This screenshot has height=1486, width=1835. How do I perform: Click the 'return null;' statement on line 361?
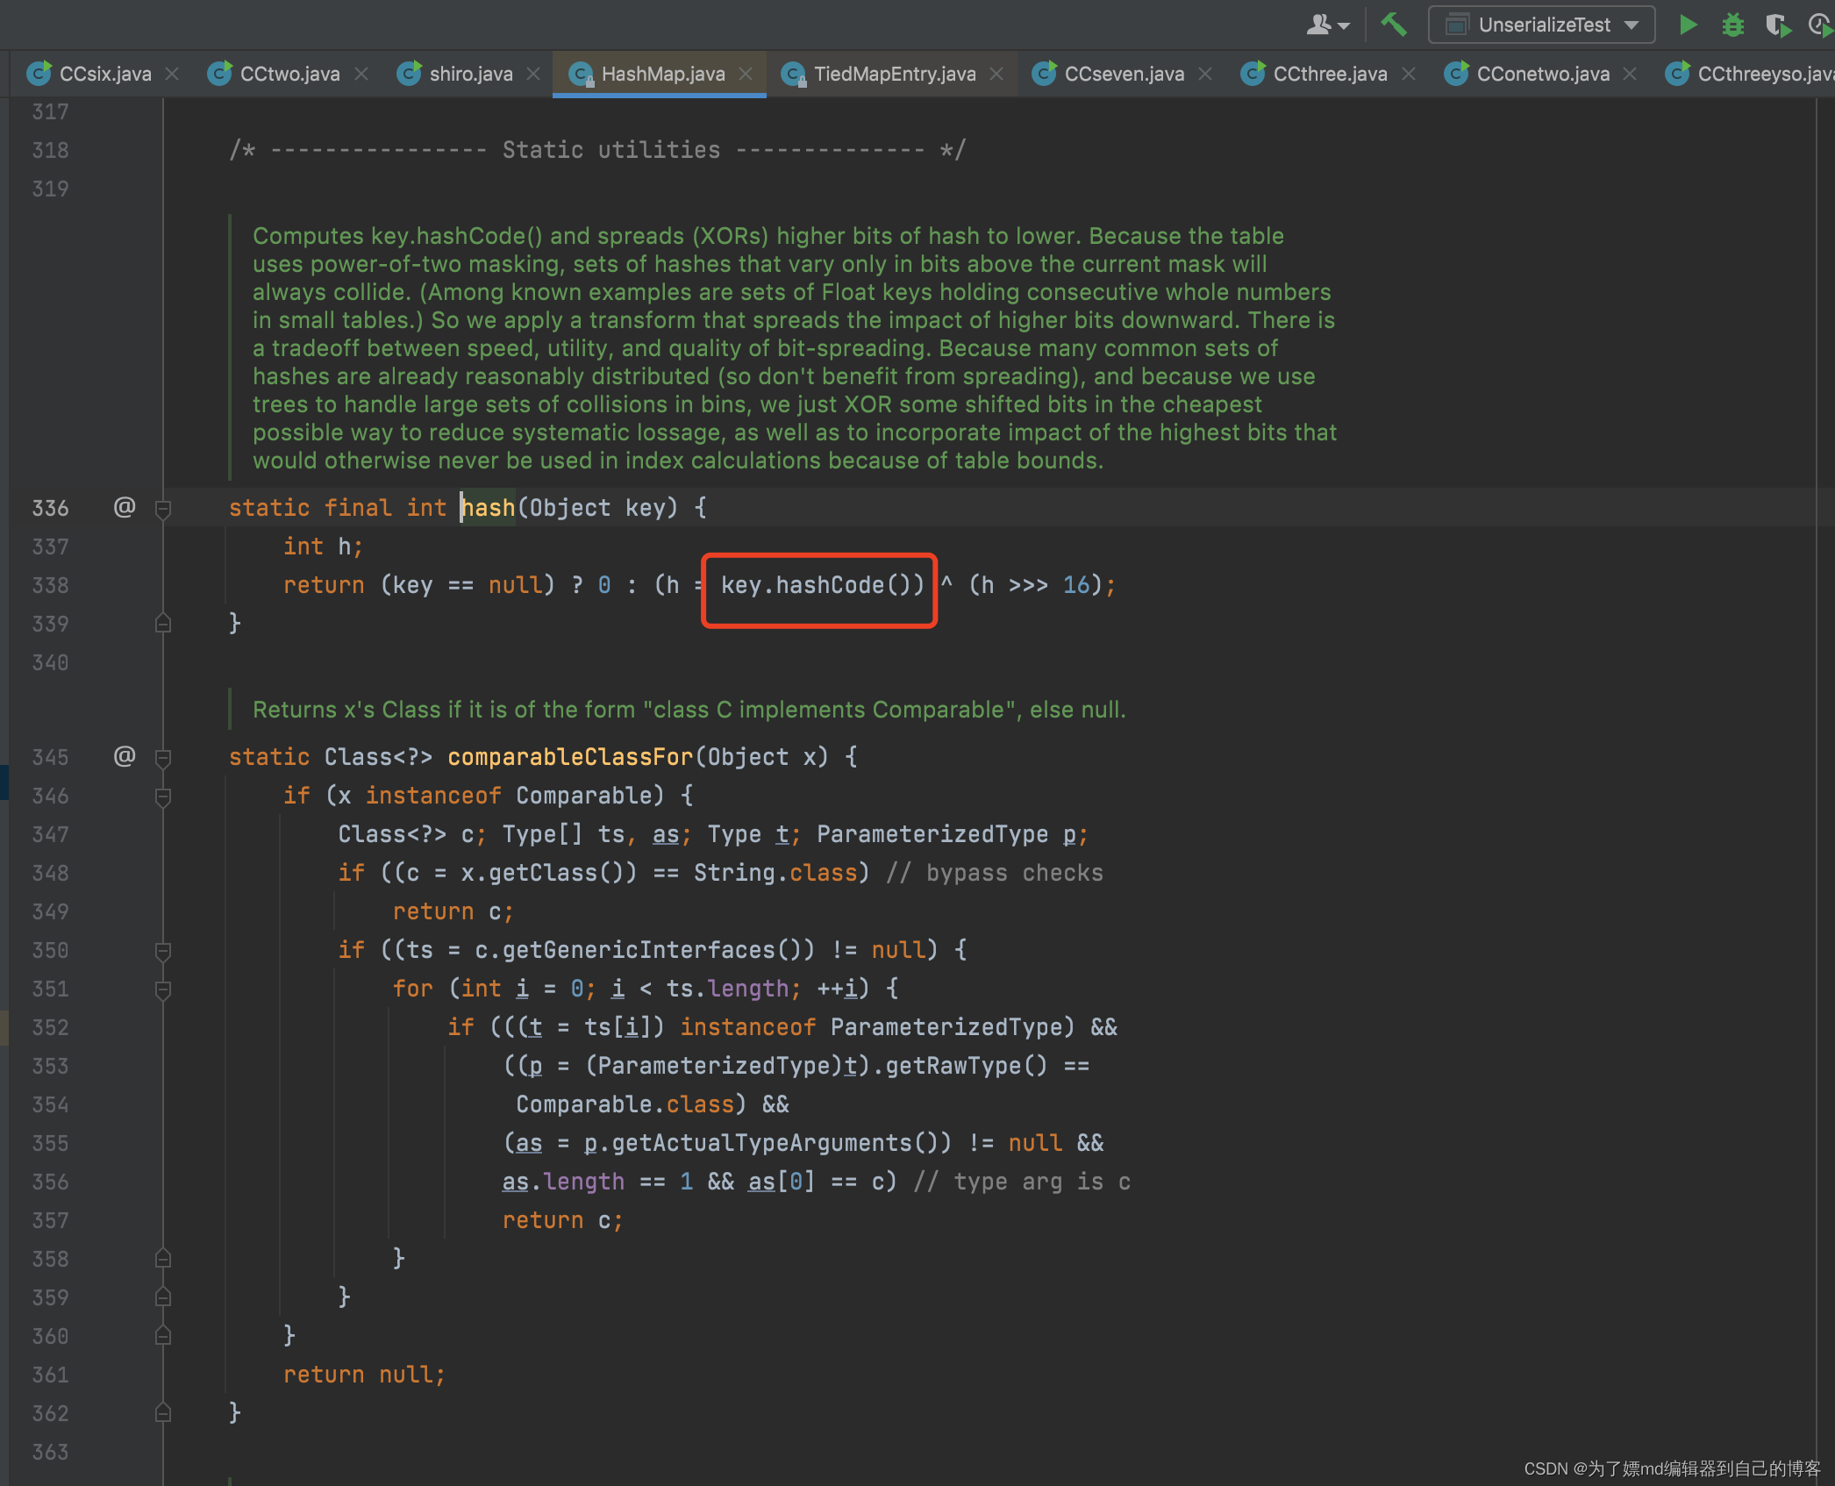364,1375
